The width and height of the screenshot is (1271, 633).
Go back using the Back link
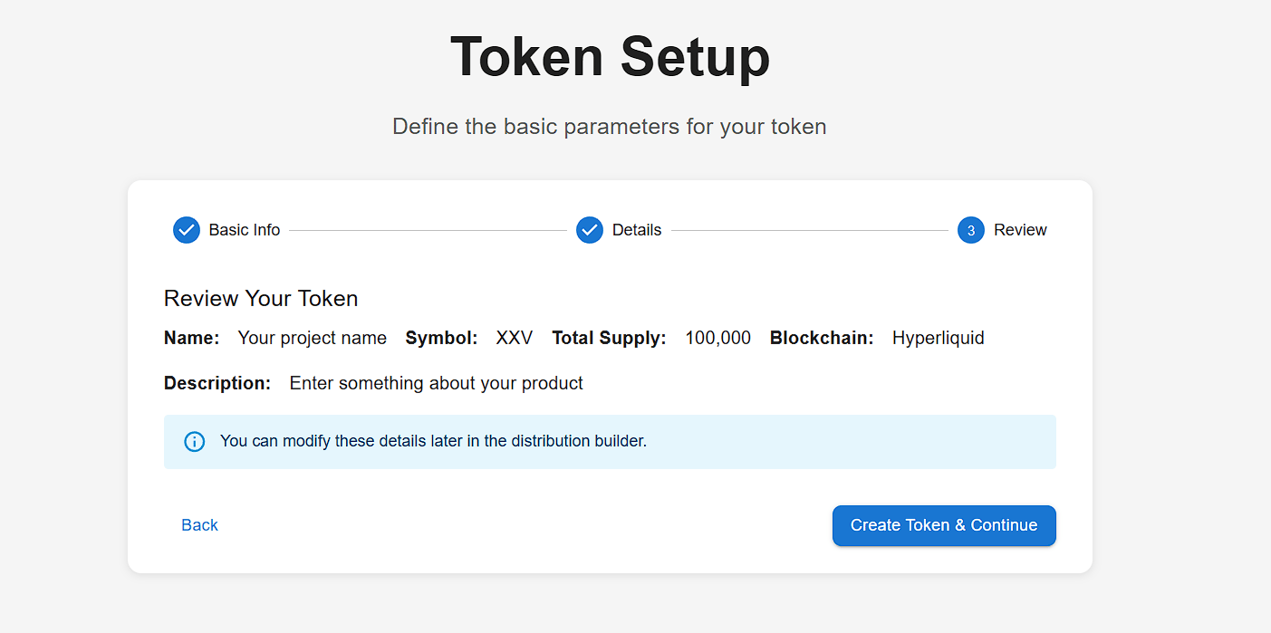pyautogui.click(x=199, y=525)
